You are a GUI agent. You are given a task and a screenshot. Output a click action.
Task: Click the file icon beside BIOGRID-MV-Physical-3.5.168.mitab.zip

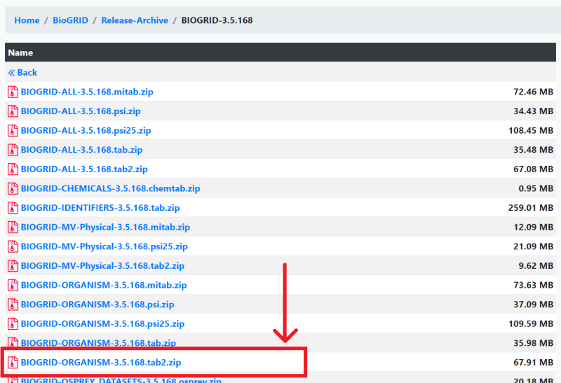[x=13, y=227]
